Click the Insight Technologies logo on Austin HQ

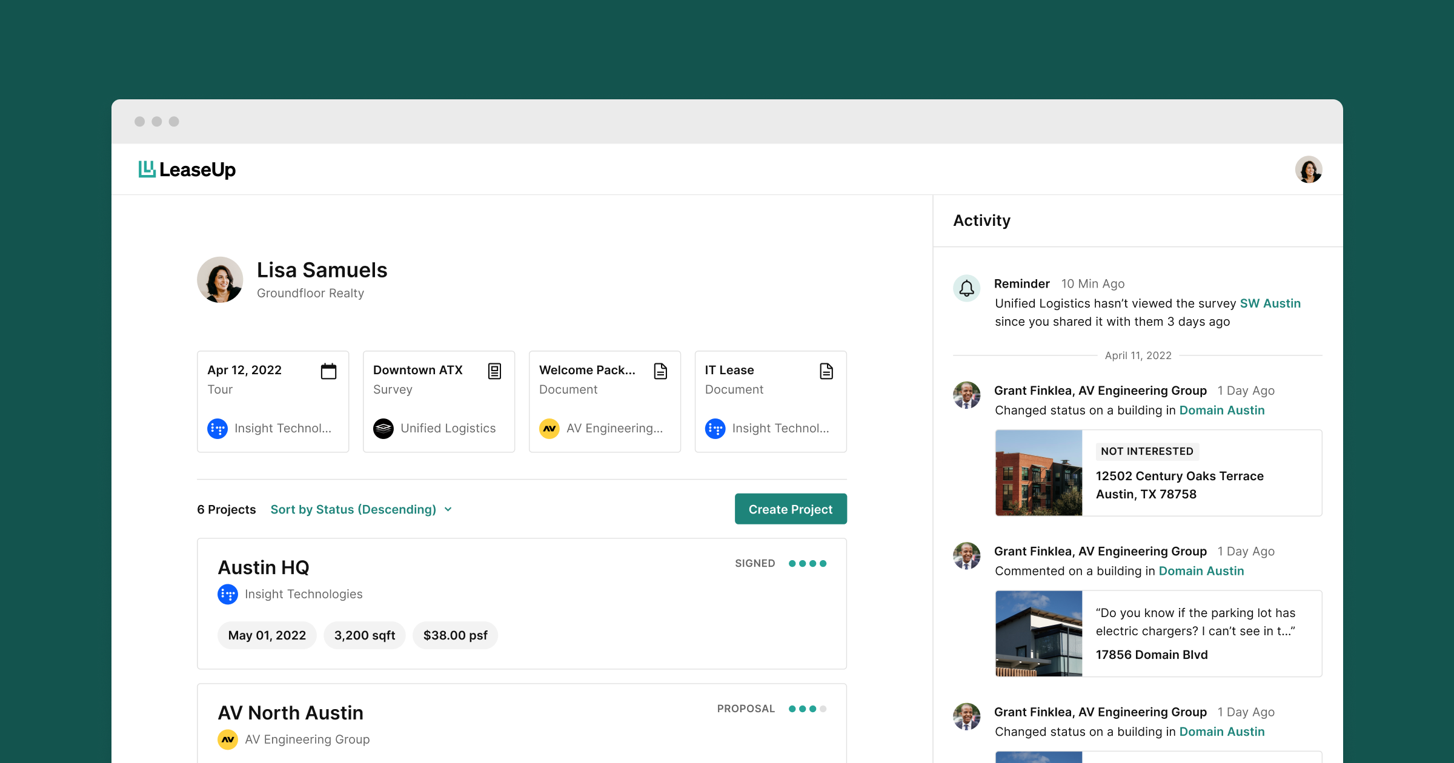[227, 594]
